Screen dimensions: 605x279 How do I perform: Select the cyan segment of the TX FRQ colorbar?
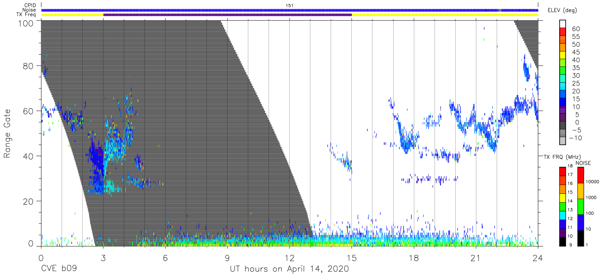pyautogui.click(x=562, y=215)
